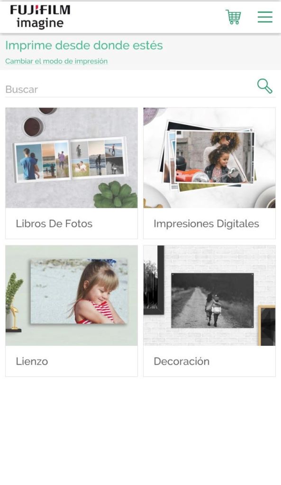This screenshot has height=485, width=281.
Task: Open the shopping cart
Action: (233, 17)
